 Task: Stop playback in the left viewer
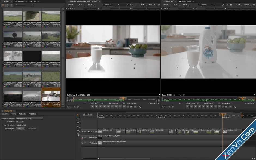(108, 107)
